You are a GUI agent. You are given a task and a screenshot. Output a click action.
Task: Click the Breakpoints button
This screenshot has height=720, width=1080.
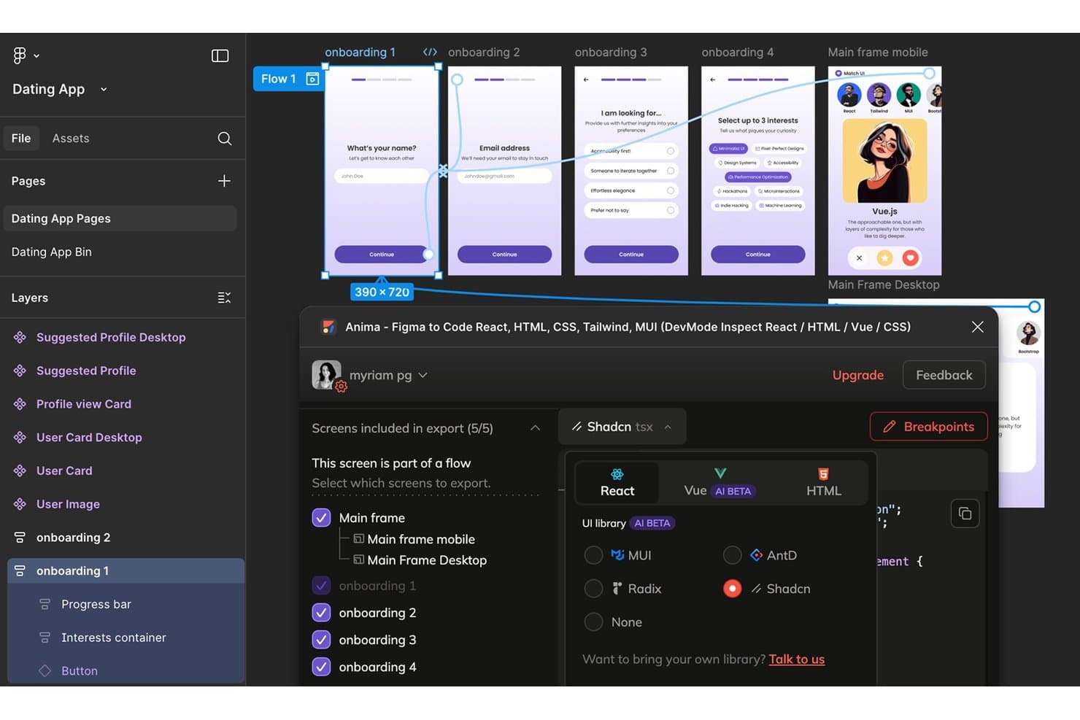click(928, 427)
